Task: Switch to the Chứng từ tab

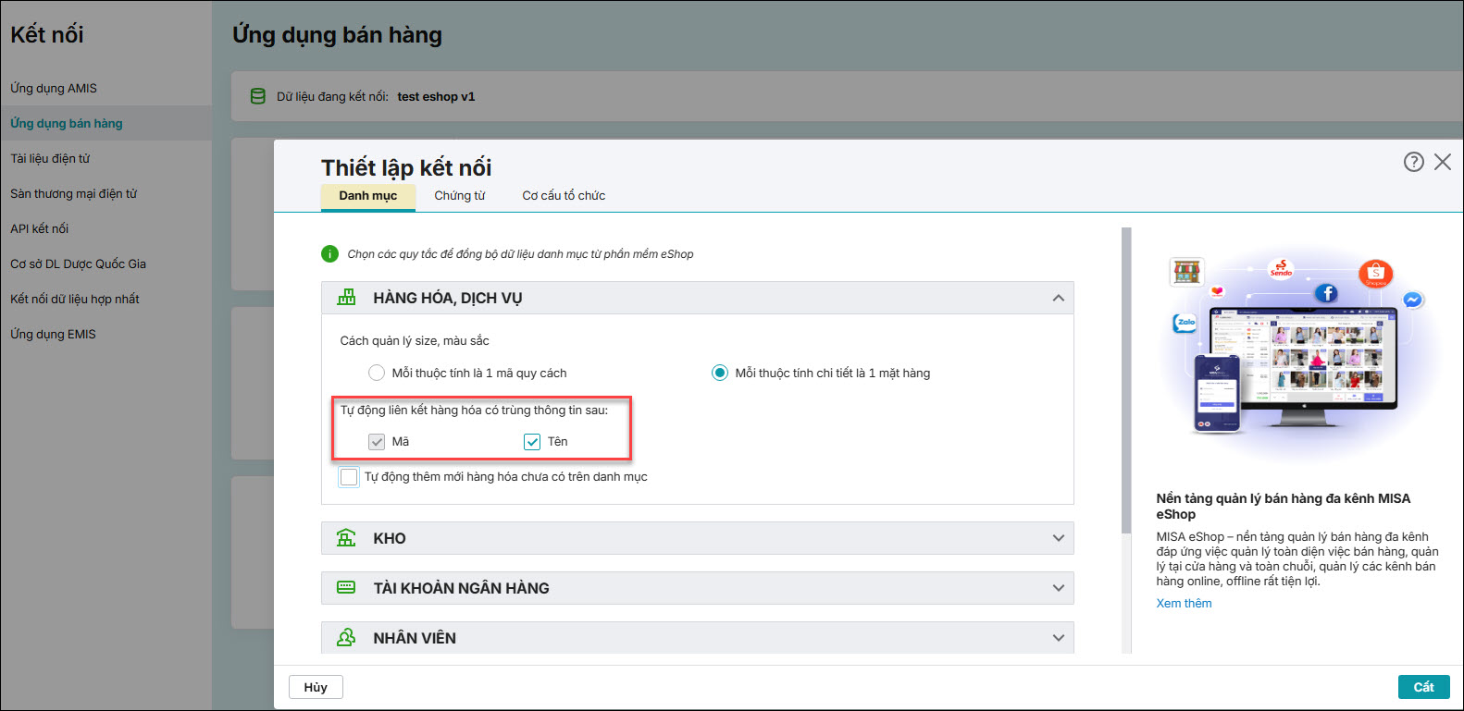Action: click(x=460, y=196)
